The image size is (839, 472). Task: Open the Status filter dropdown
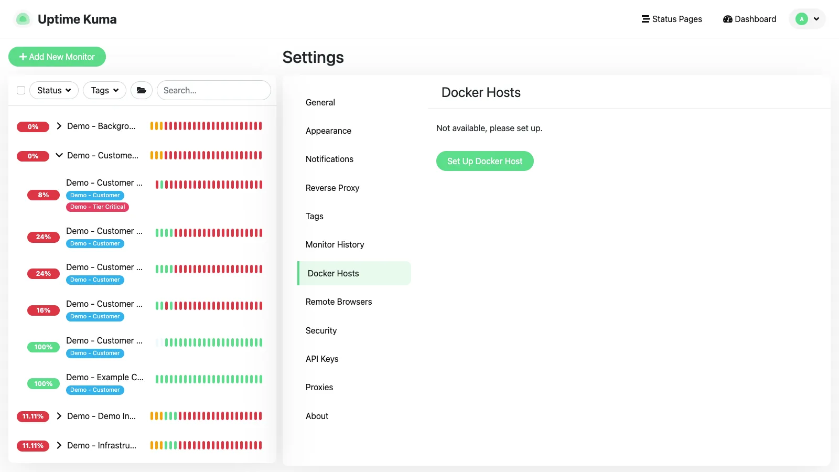pos(54,90)
